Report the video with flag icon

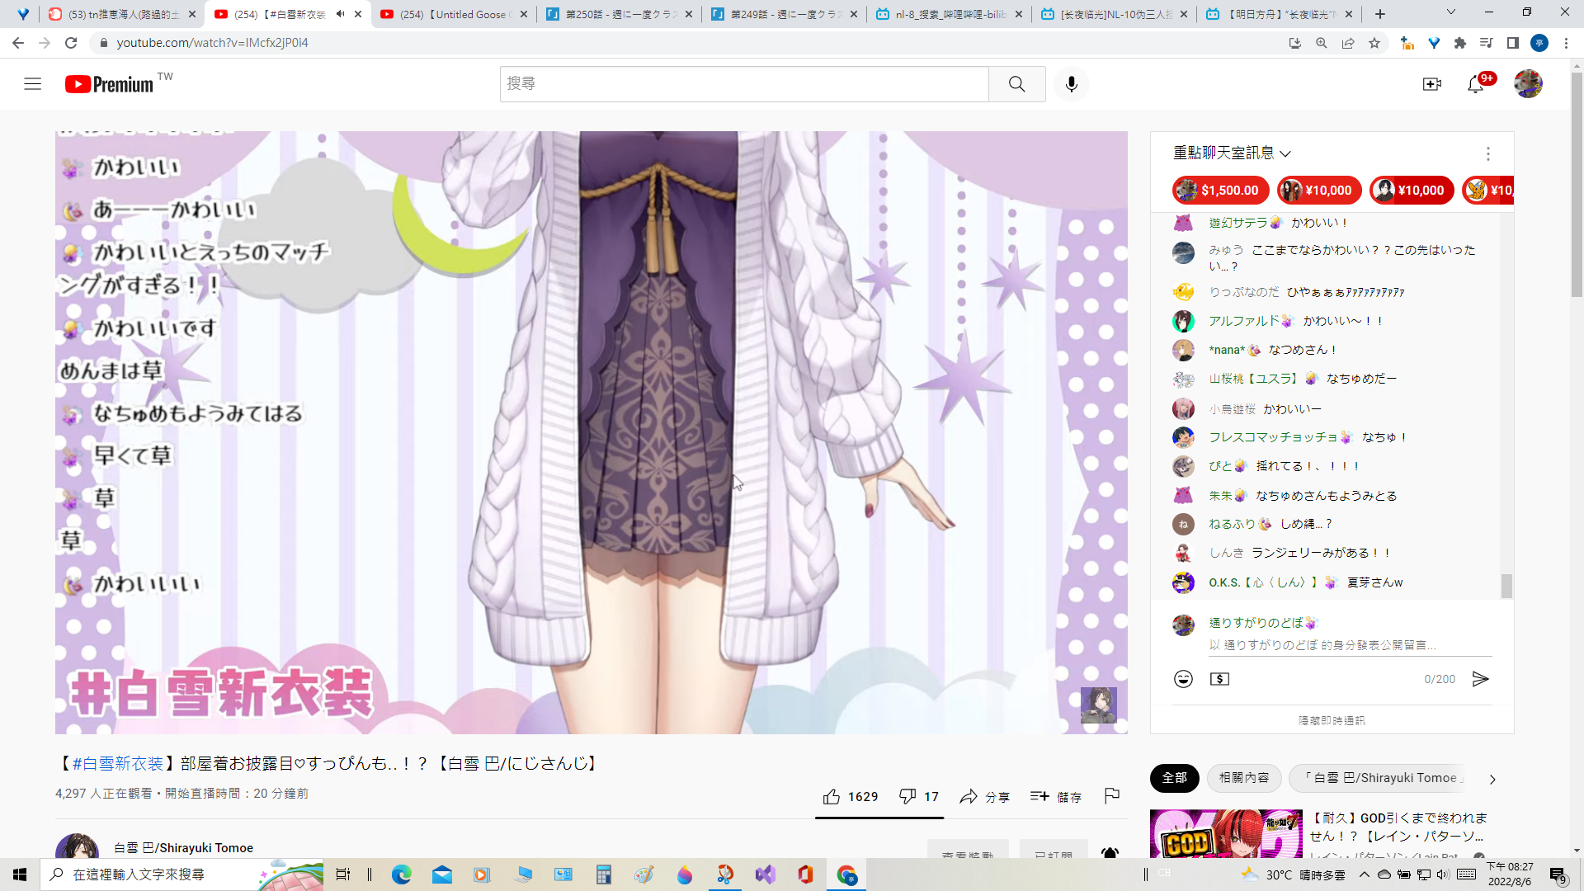click(x=1111, y=796)
